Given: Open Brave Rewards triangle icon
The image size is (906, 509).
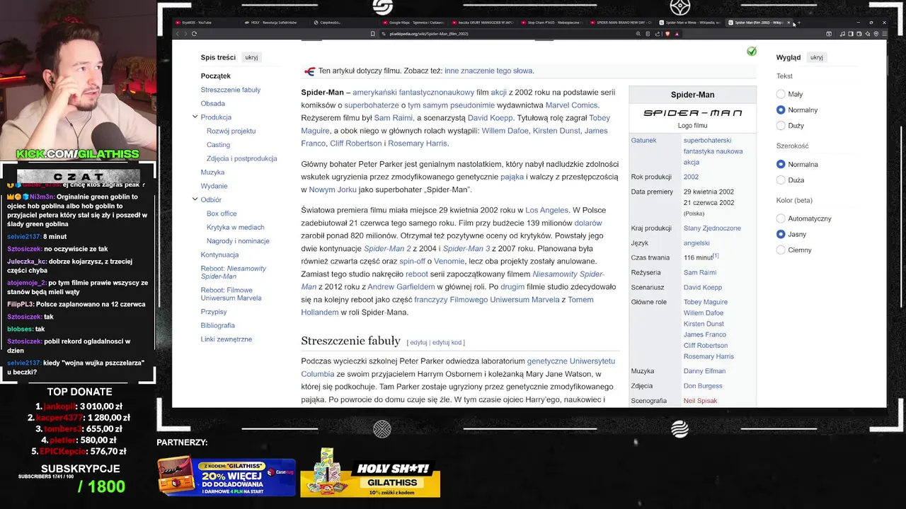Looking at the screenshot, I should tap(677, 33).
